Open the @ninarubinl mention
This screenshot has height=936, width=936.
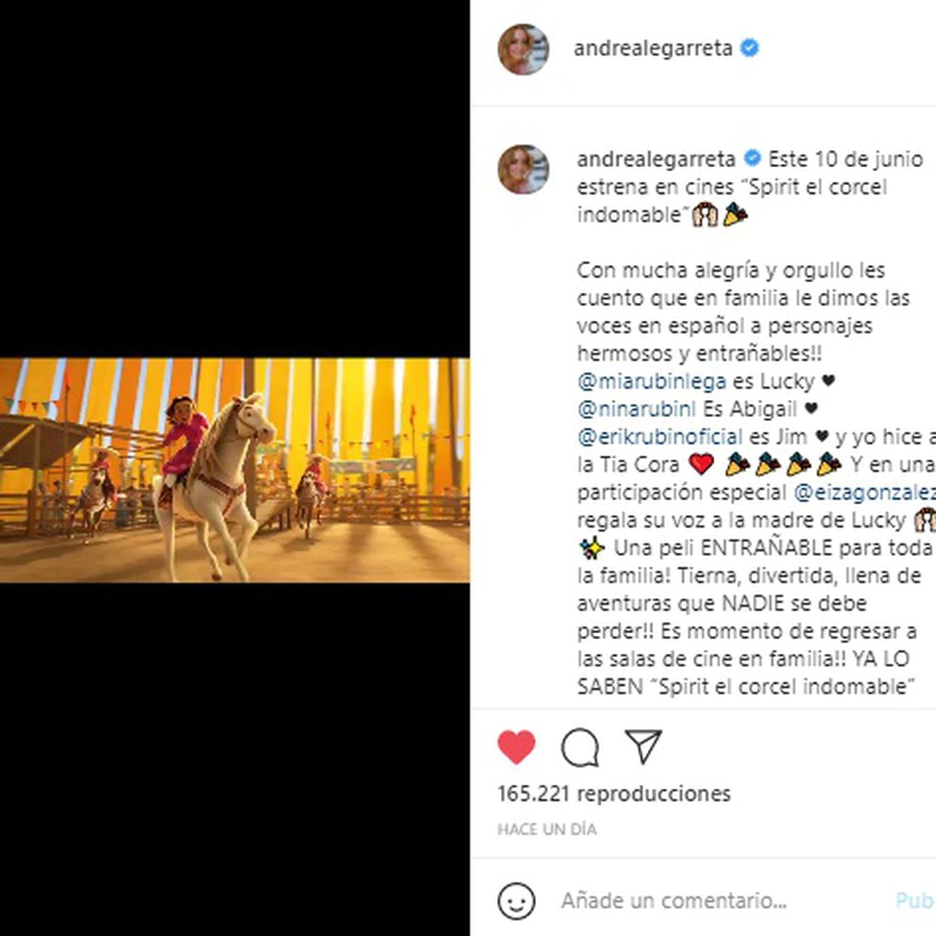636,409
